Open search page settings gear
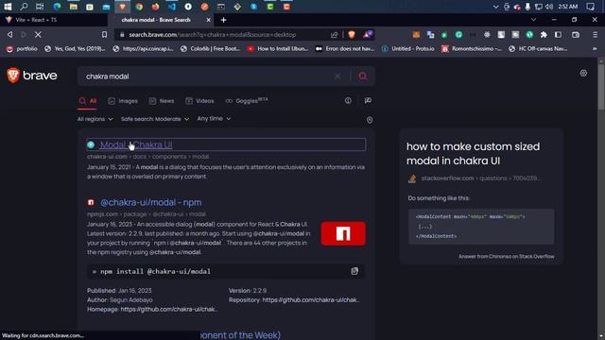Screen dimensions: 605x340 [583, 74]
